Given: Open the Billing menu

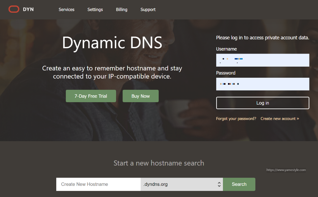Looking at the screenshot, I should [x=122, y=10].
